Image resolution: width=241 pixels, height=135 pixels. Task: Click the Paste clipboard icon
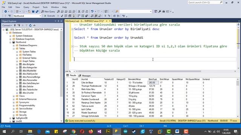pos(87,12)
